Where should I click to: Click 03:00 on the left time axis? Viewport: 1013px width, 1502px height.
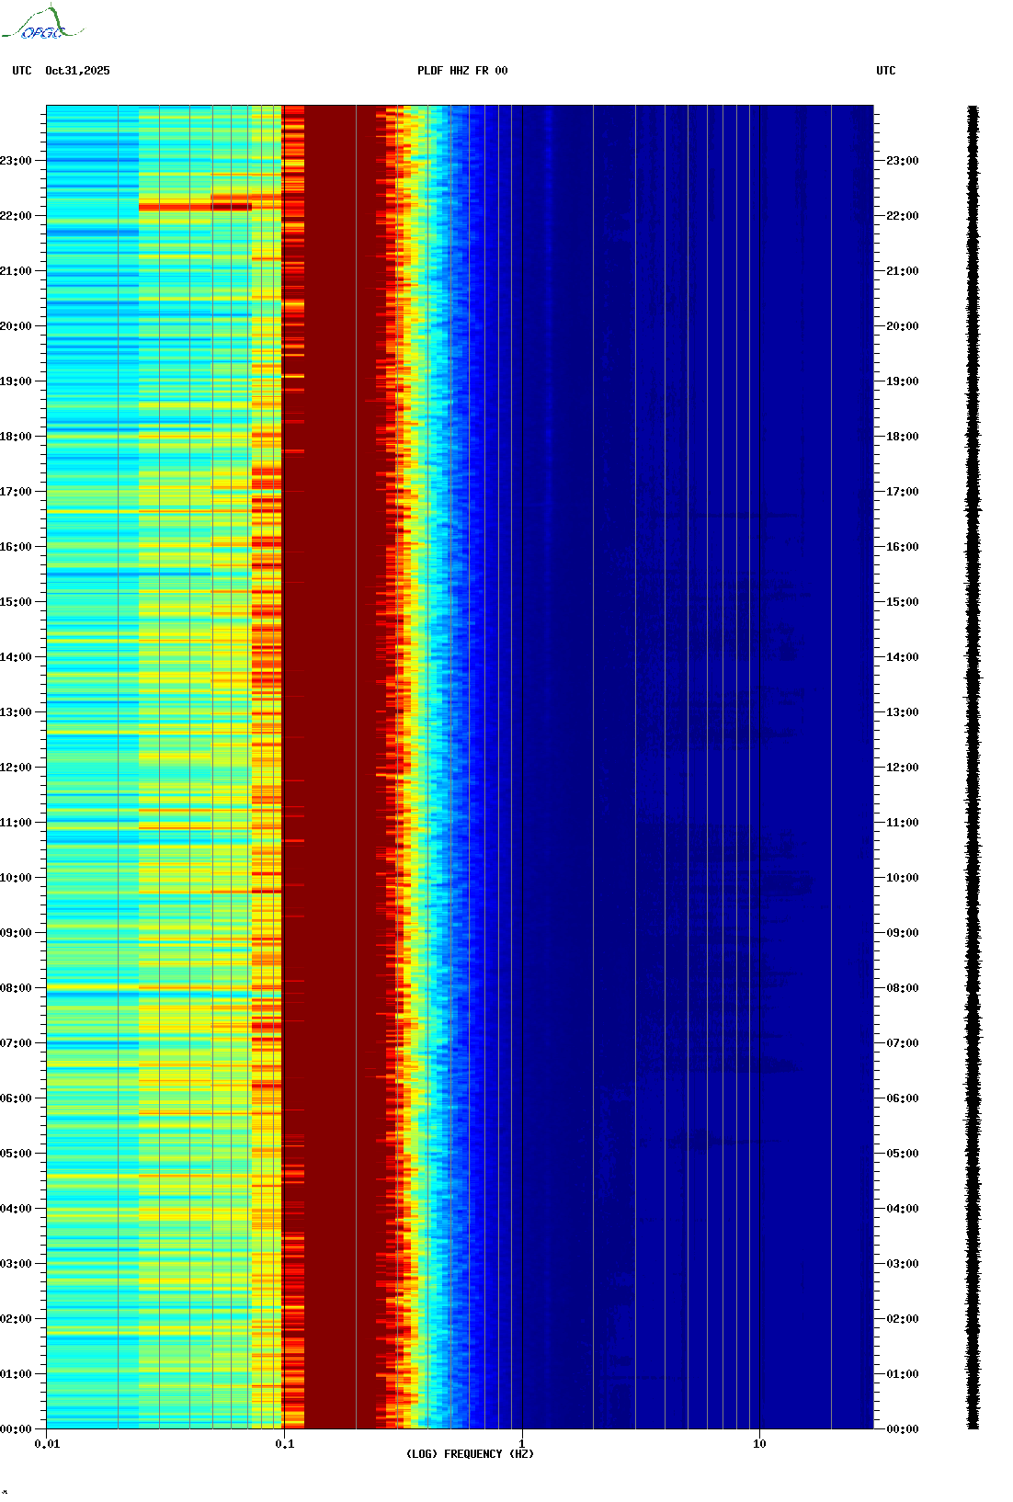coord(16,1264)
